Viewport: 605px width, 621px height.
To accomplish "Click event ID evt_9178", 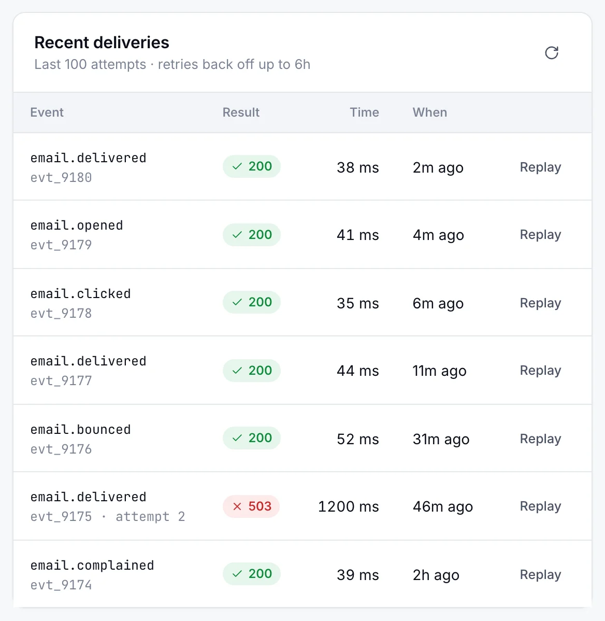I will pos(61,313).
